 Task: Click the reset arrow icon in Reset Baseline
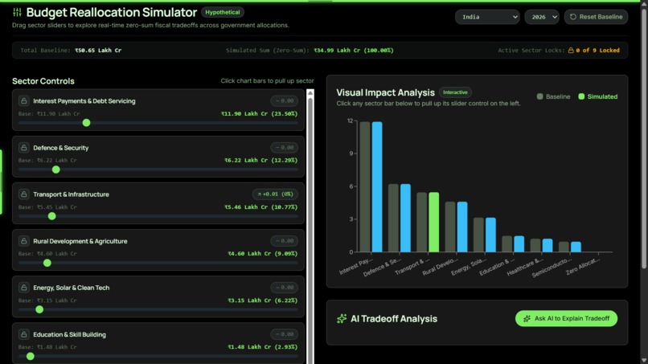pos(572,17)
